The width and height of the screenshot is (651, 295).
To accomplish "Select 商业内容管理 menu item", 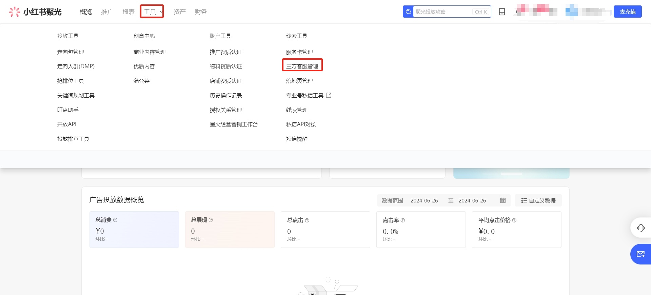I will tap(150, 52).
